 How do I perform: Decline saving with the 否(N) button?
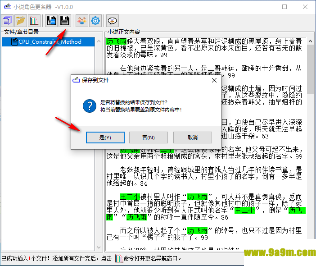(149, 138)
